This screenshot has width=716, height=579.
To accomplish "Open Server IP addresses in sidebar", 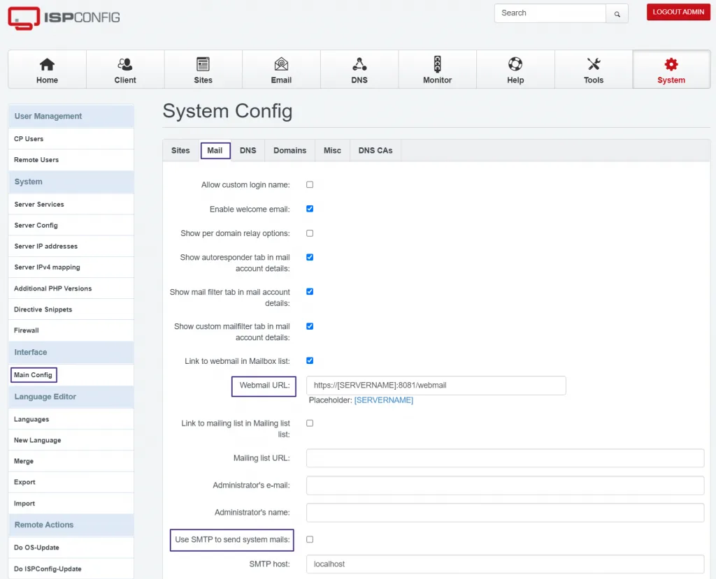I will click(71, 247).
